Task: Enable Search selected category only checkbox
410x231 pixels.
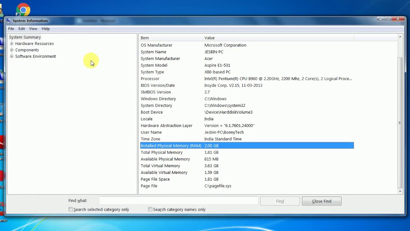Action: point(70,209)
